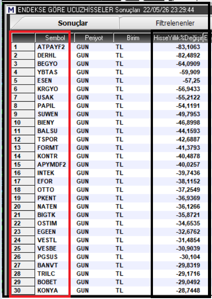Select the ATPAYF2 symbol row
Screen dimensions: 212x299
[51, 47]
